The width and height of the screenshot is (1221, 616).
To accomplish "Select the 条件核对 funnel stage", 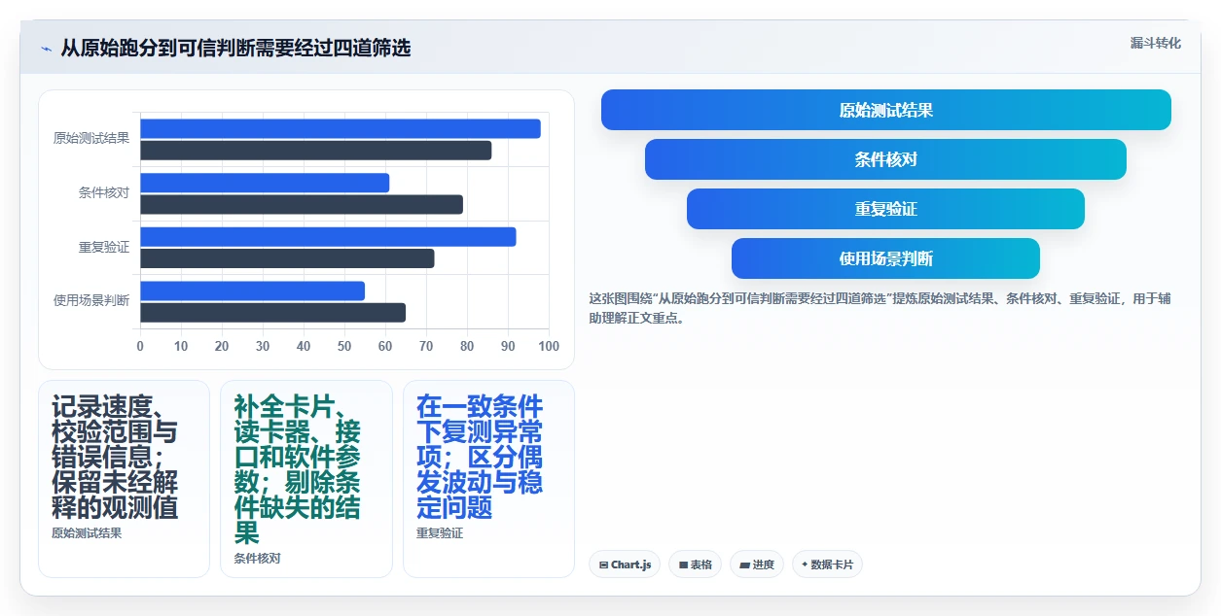I will [x=885, y=159].
